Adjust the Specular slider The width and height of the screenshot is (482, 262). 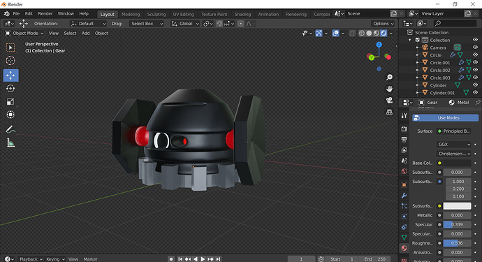(457, 224)
